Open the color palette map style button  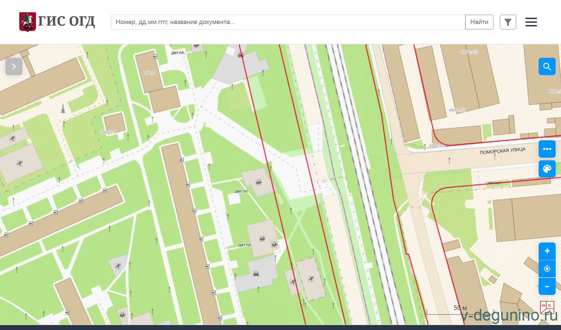click(547, 169)
